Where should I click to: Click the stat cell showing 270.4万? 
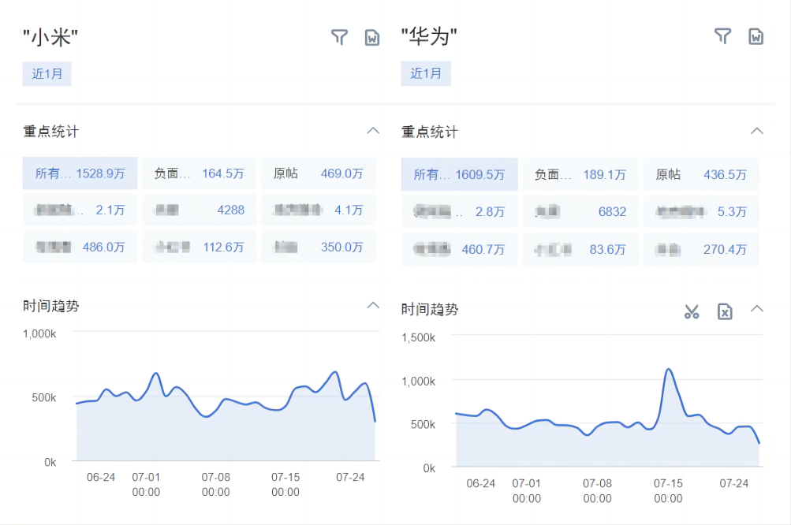[x=700, y=249]
